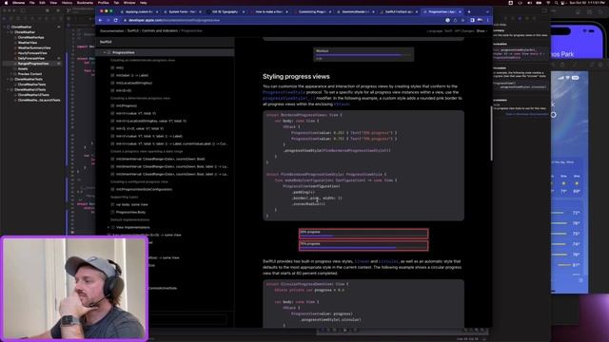This screenshot has width=609, height=342.
Task: Select DailyForecastView file in Xcode navigator
Action: tap(31, 58)
